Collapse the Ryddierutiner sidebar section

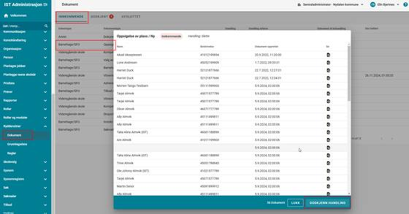tap(45, 126)
